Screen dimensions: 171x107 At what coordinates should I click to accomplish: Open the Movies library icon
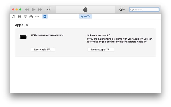point(20,17)
